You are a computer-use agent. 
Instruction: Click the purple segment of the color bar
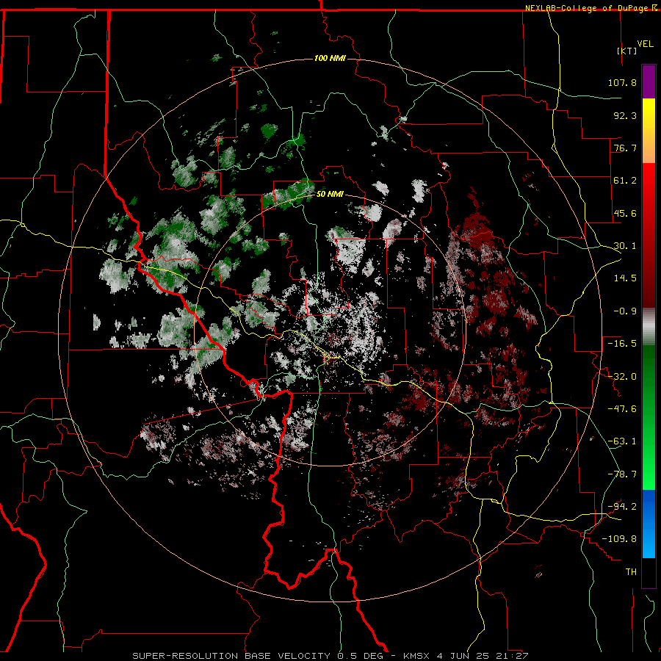(649, 82)
